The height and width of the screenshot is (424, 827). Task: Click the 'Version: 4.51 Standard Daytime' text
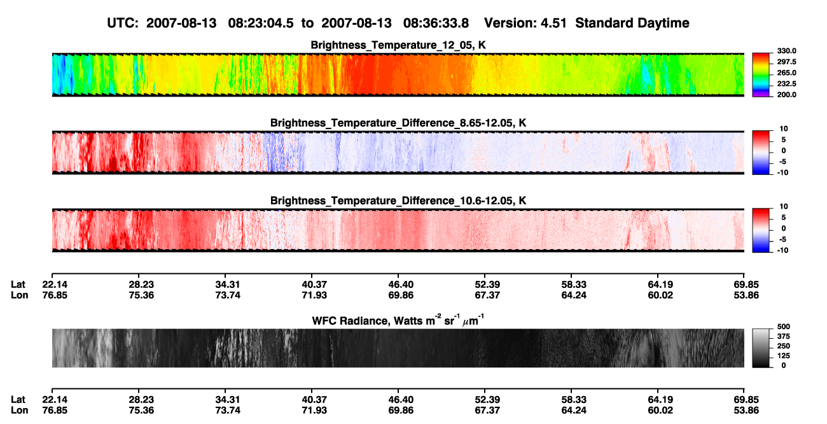(587, 23)
